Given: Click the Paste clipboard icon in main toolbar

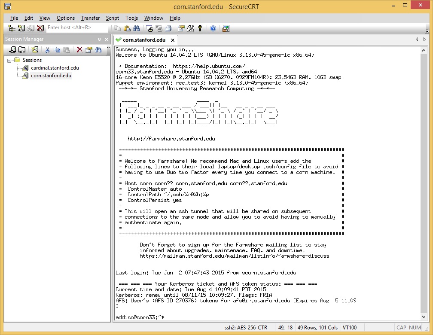Looking at the screenshot, I should (x=127, y=28).
